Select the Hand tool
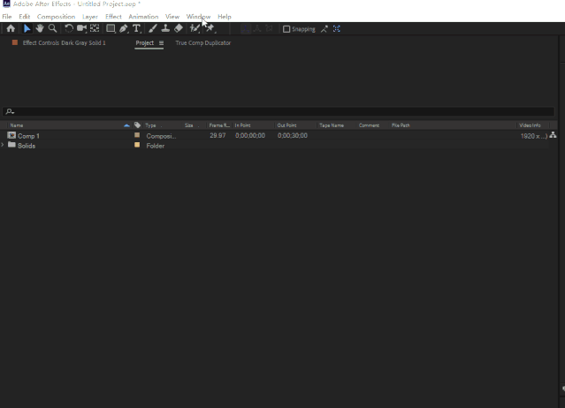The width and height of the screenshot is (565, 408). tap(40, 28)
